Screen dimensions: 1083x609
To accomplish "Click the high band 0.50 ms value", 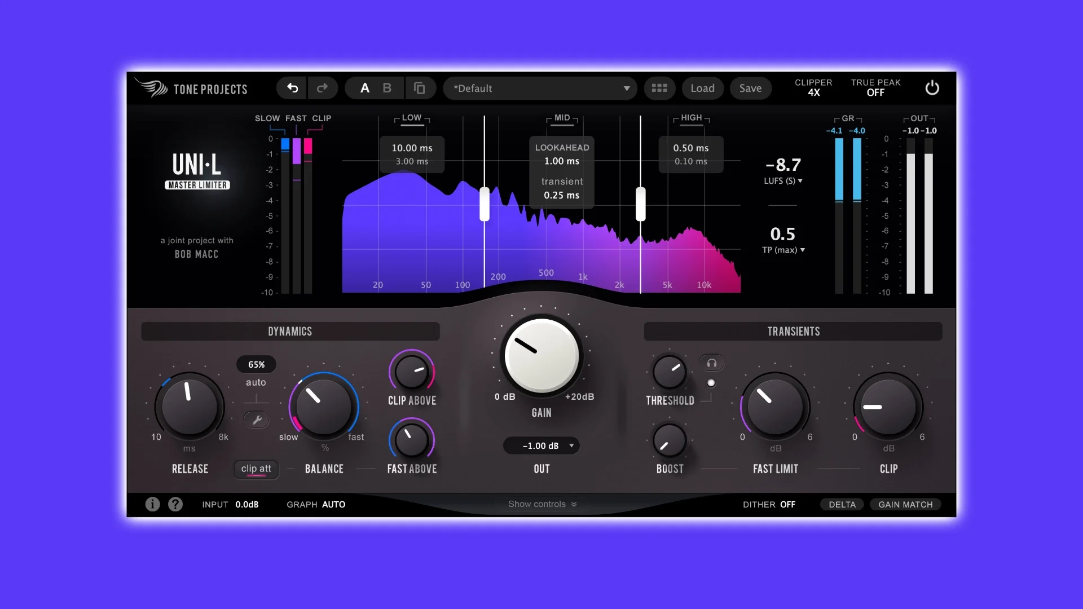I will coord(691,148).
